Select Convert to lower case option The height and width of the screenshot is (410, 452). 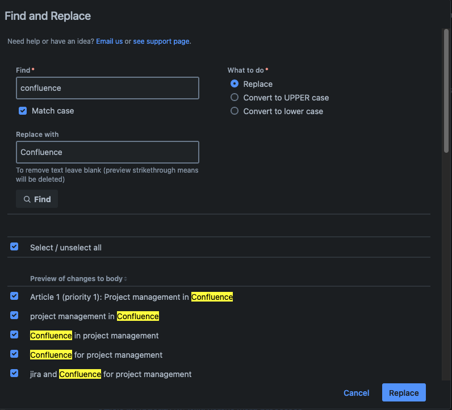coord(235,111)
